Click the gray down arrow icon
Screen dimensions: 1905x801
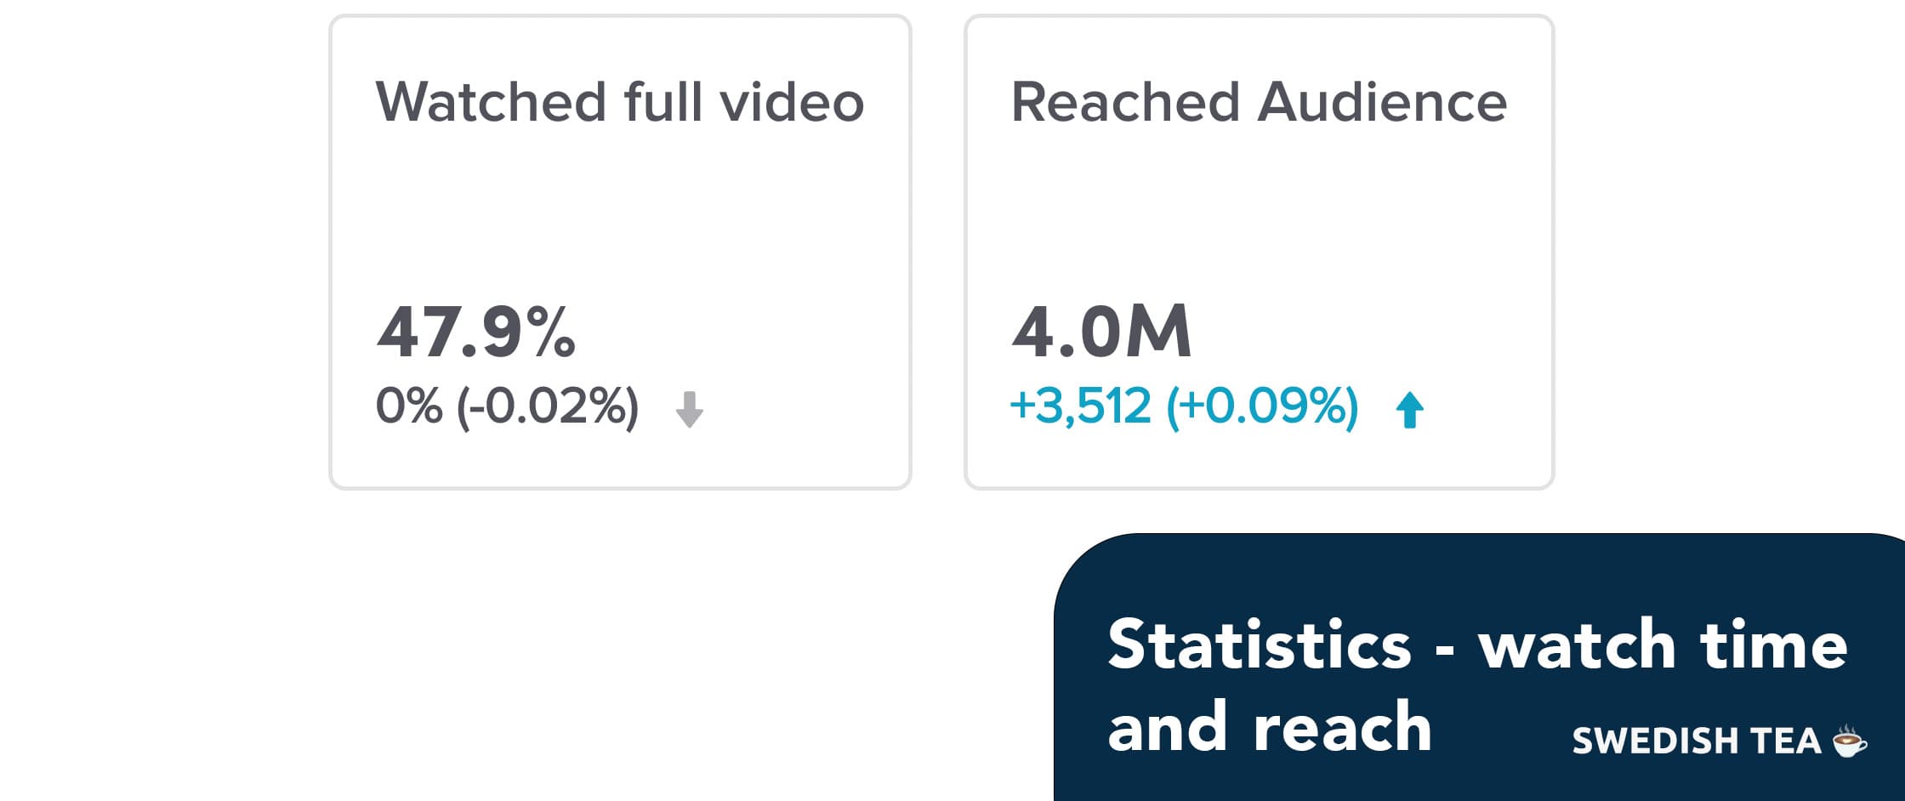click(689, 409)
